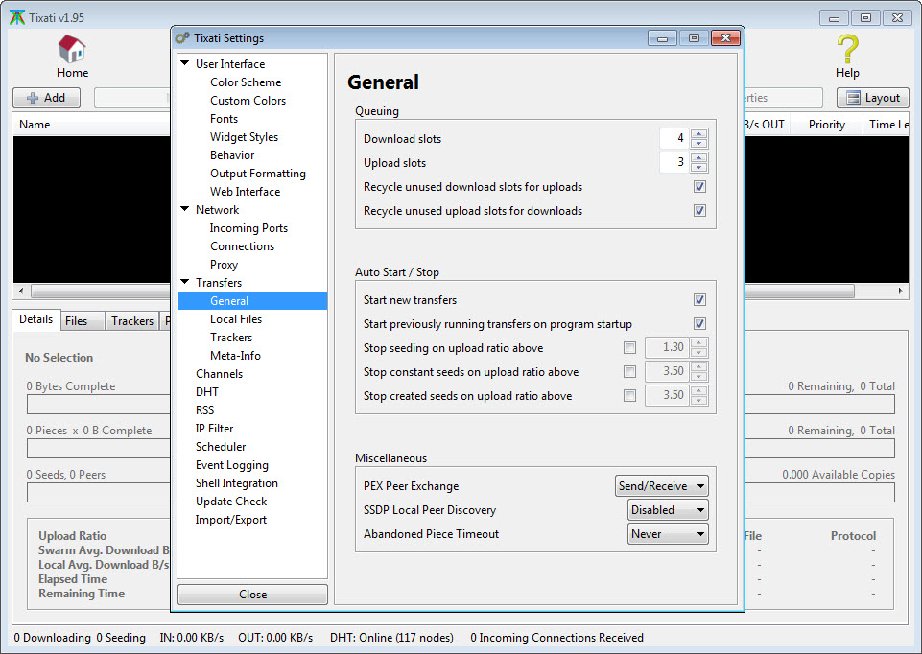Screen dimensions: 922x654
Task: Toggle start previously running transfers on startup
Action: pos(699,324)
